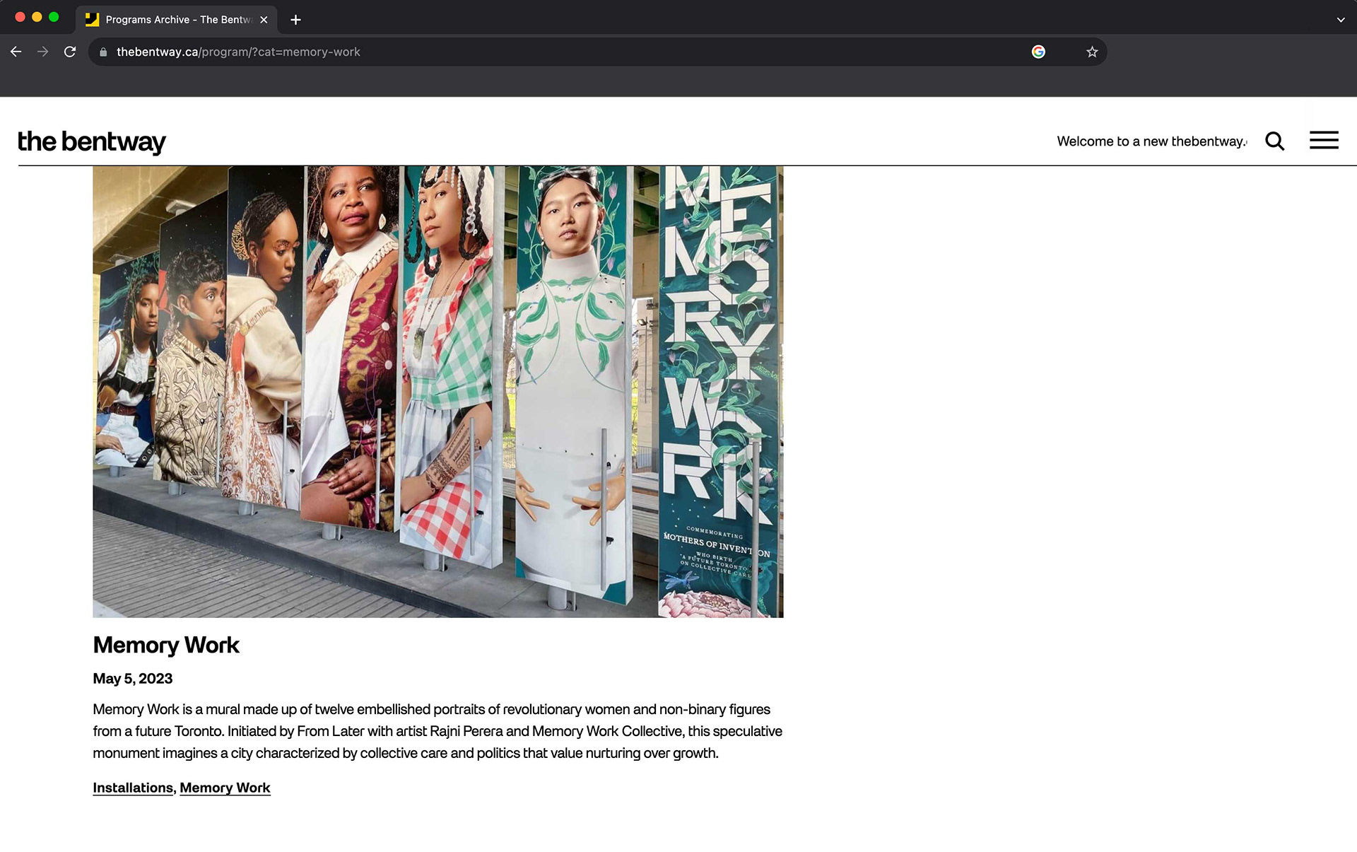Click the Installations category link

(133, 788)
